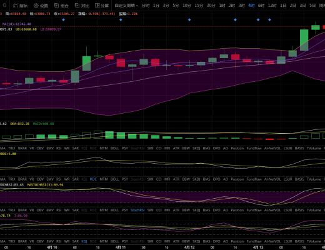Select the 3分 timeframe
325x250 pixels.
click(166, 6)
